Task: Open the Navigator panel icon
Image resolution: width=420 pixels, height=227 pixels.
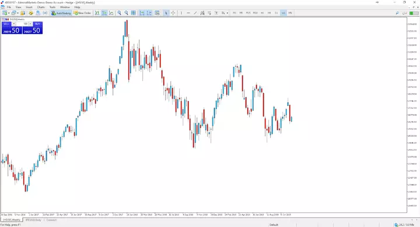Action: pos(38,13)
